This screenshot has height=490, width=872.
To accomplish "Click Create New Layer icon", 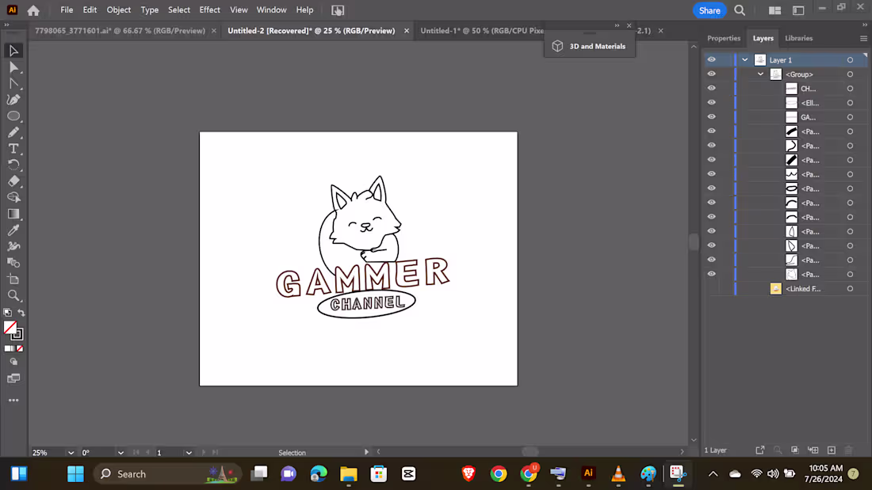I will click(x=832, y=450).
